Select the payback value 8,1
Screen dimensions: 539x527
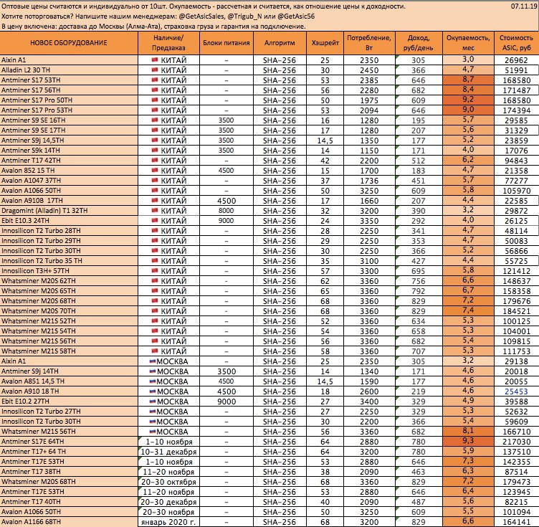[x=468, y=430]
